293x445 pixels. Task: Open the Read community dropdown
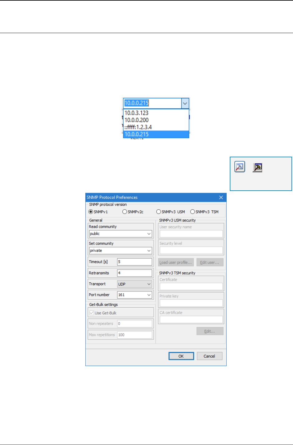click(149, 234)
